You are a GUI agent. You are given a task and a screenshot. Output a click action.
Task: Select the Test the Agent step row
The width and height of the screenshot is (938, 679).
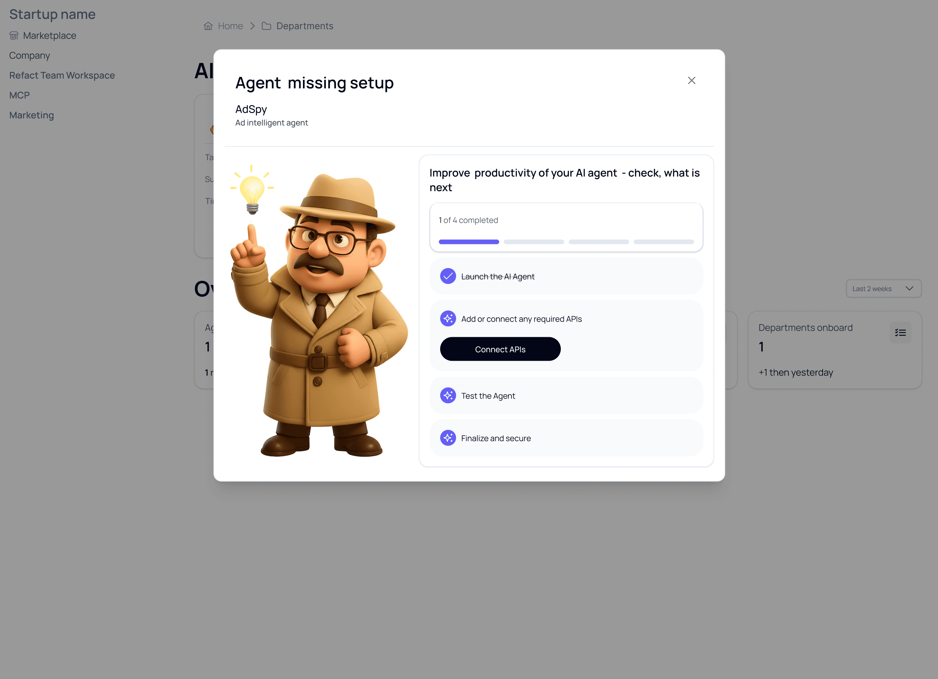(x=566, y=396)
